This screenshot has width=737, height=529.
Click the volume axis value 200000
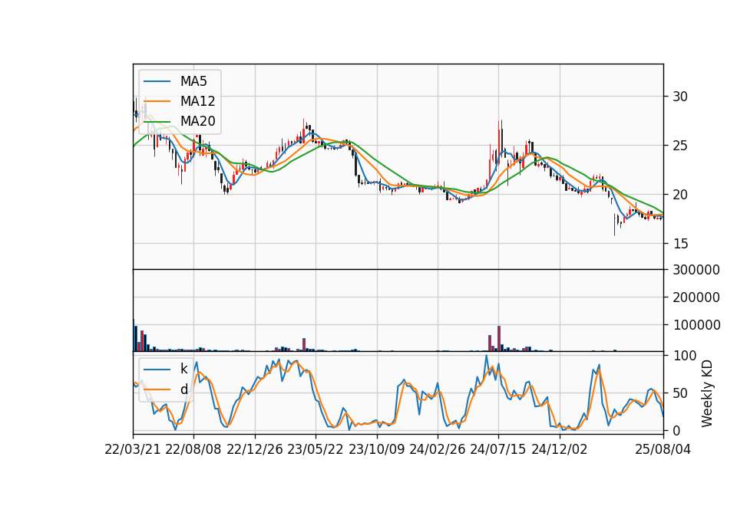pyautogui.click(x=696, y=297)
